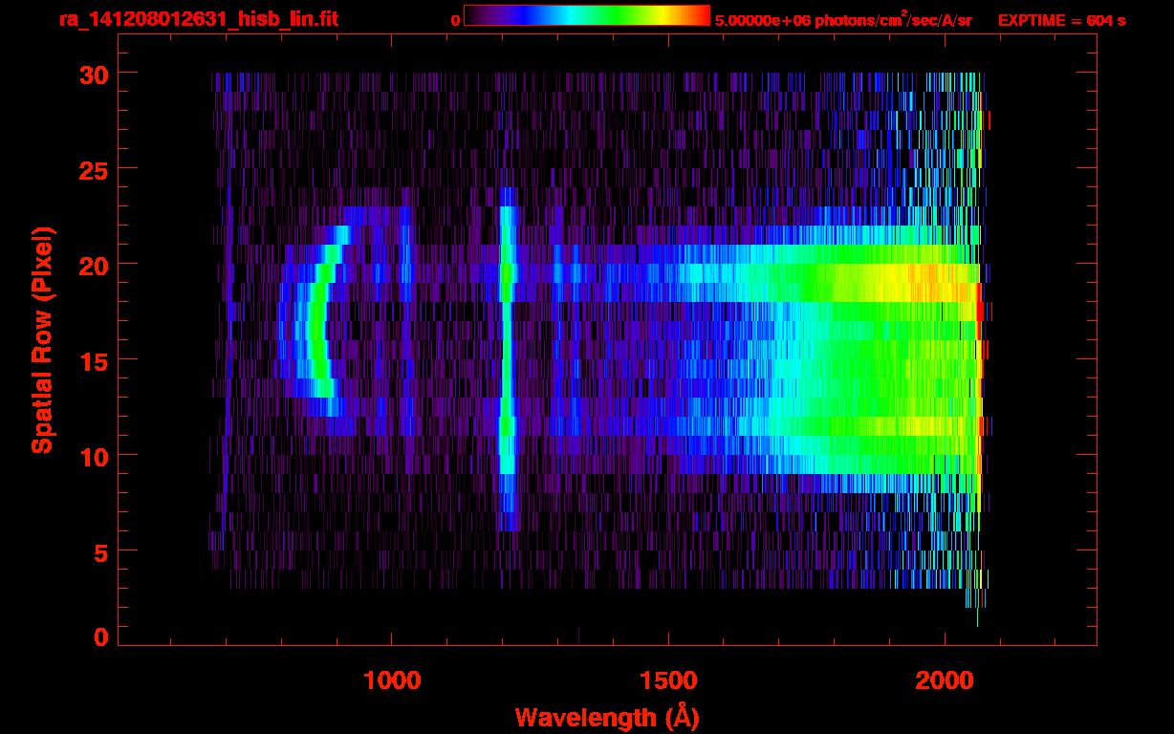Click the x-axis tick label 1500
The width and height of the screenshot is (1174, 734).
pyautogui.click(x=668, y=680)
